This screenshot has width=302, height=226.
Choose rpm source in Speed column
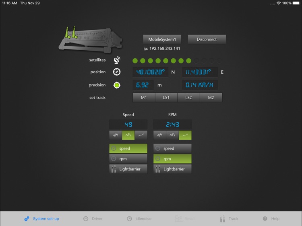coord(128,159)
